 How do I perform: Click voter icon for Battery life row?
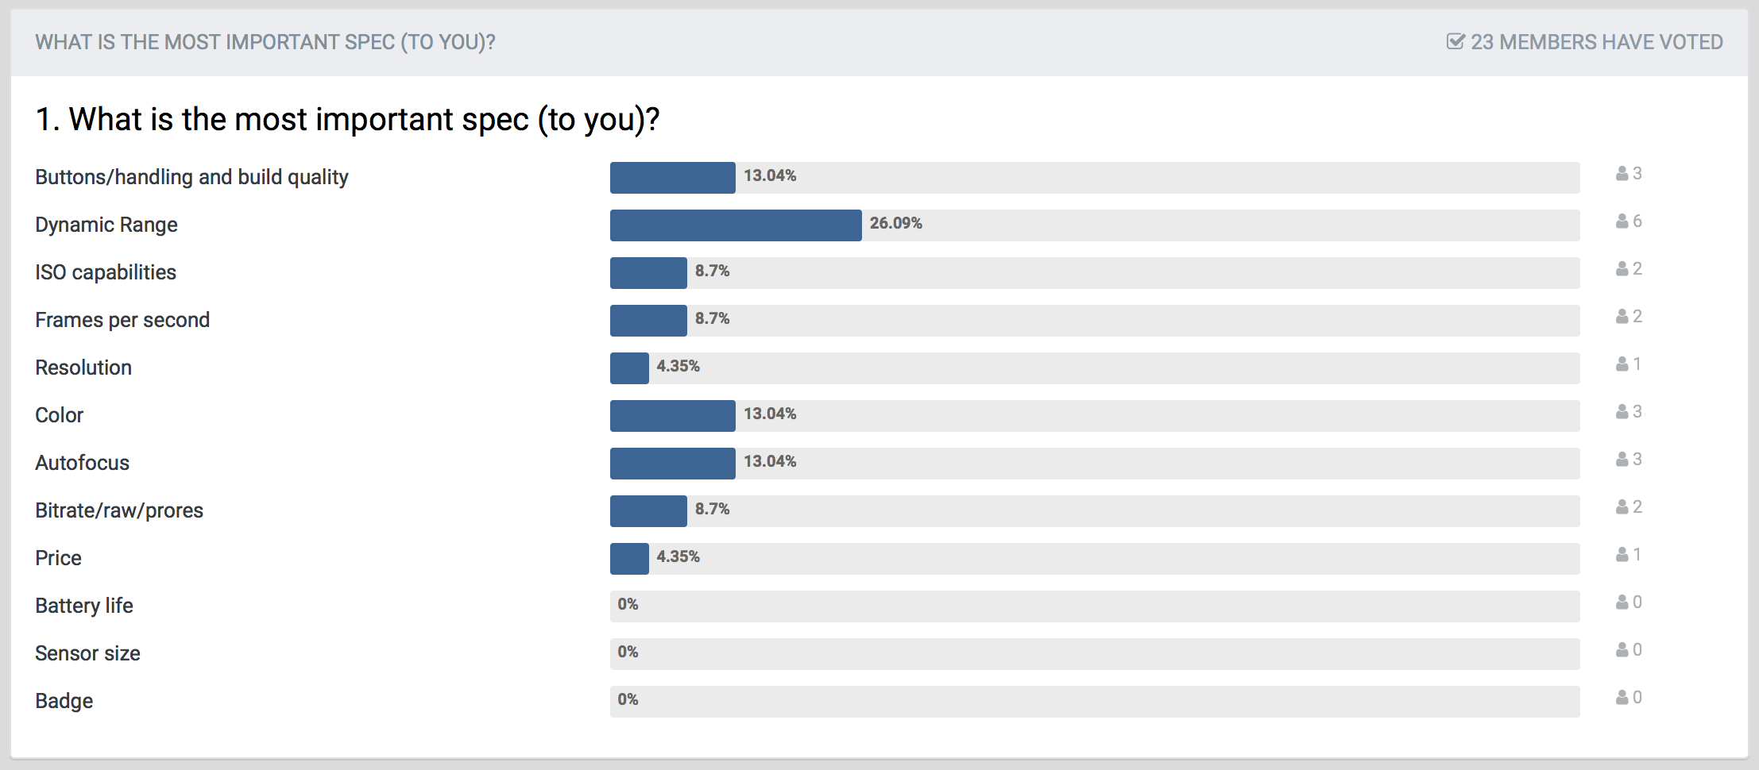(x=1622, y=603)
